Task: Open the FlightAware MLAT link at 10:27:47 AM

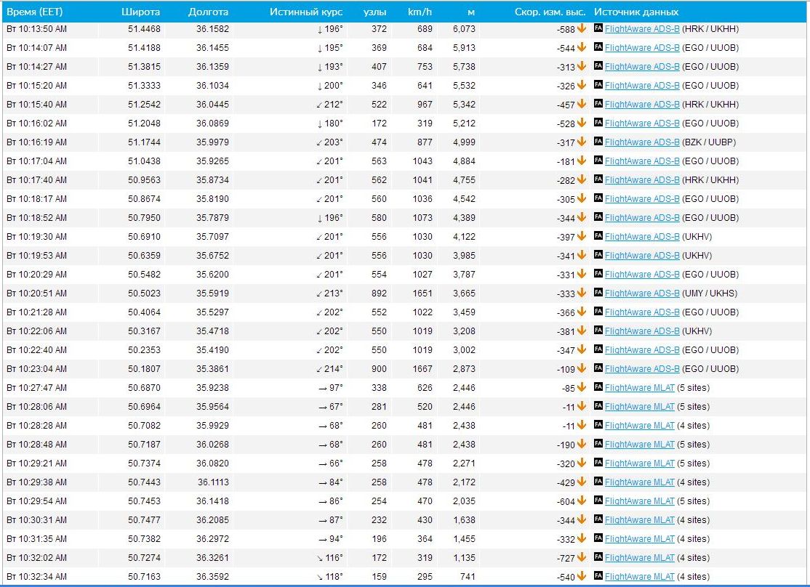Action: pyautogui.click(x=639, y=388)
